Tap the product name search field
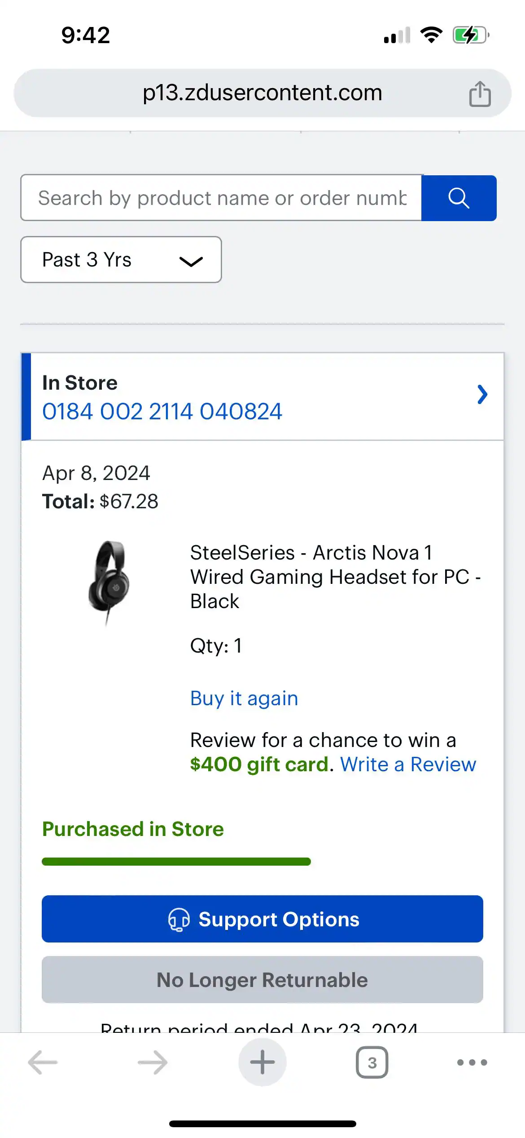The height and width of the screenshot is (1138, 525). [222, 198]
